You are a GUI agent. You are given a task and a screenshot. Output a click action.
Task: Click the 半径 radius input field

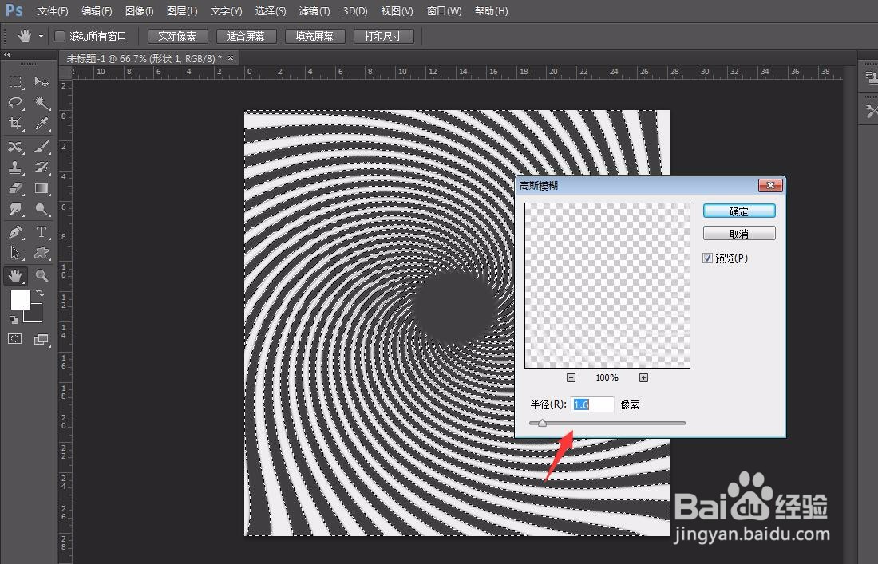(592, 404)
